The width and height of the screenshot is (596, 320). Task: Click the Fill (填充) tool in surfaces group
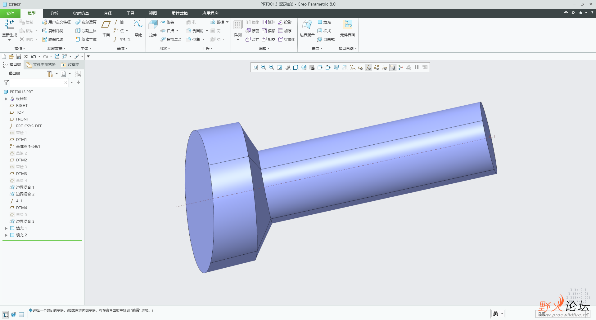point(324,22)
